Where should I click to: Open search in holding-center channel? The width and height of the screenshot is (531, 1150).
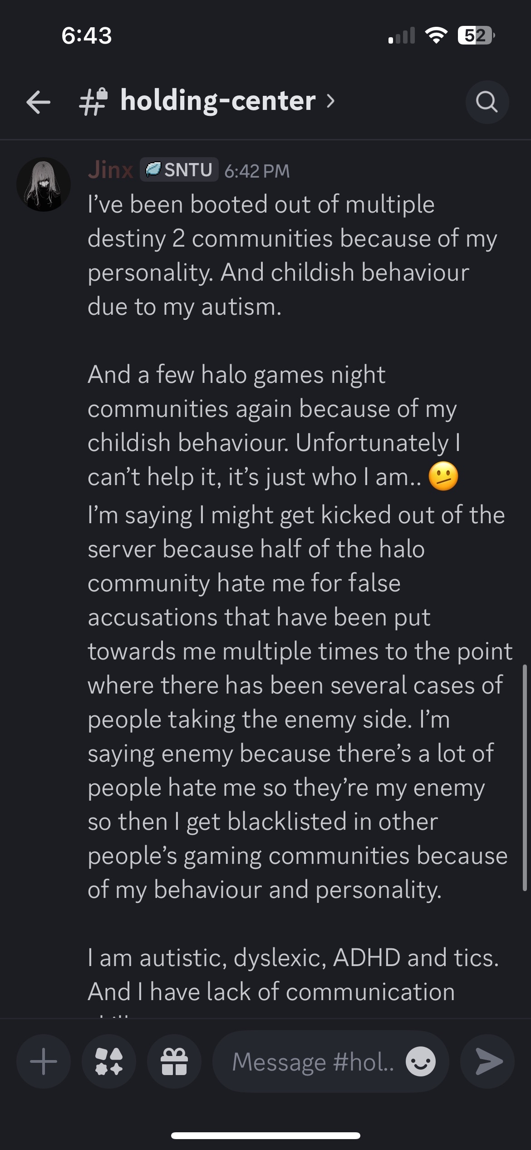[487, 102]
